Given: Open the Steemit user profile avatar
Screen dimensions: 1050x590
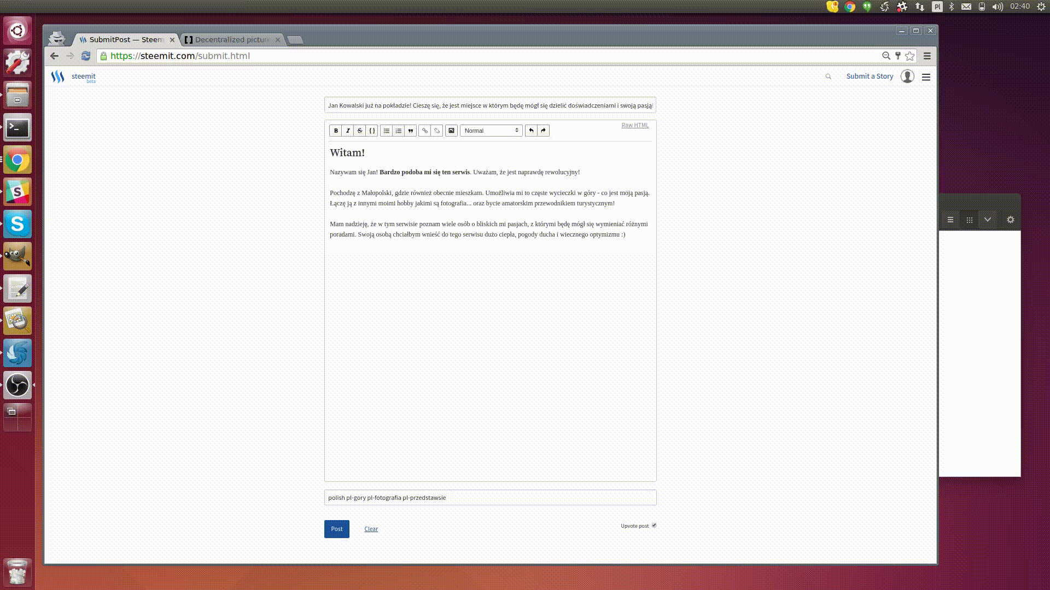Looking at the screenshot, I should click(907, 76).
